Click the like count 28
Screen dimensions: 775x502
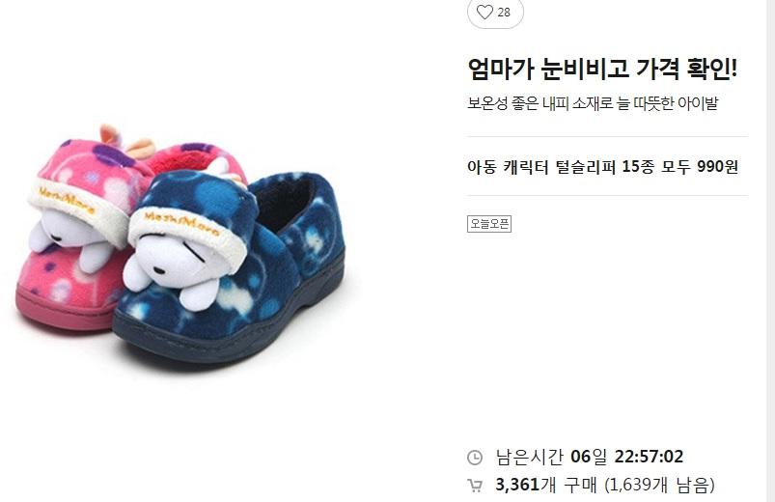coord(504,13)
